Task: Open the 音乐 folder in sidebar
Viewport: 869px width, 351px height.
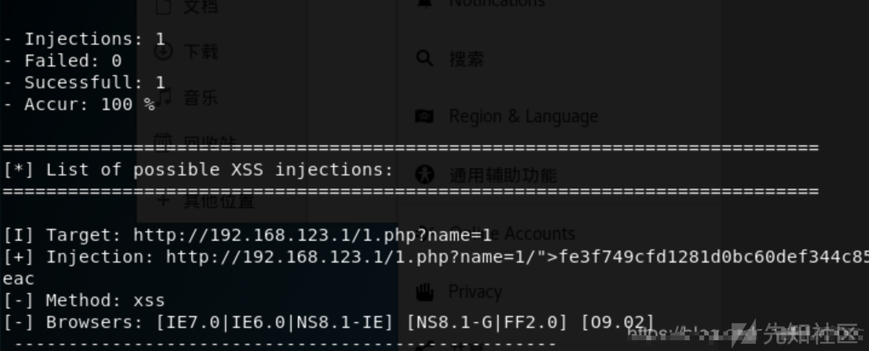Action: (x=200, y=97)
